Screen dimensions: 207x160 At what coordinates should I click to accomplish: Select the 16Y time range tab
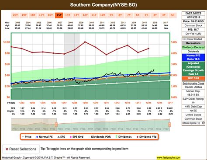click(50, 15)
